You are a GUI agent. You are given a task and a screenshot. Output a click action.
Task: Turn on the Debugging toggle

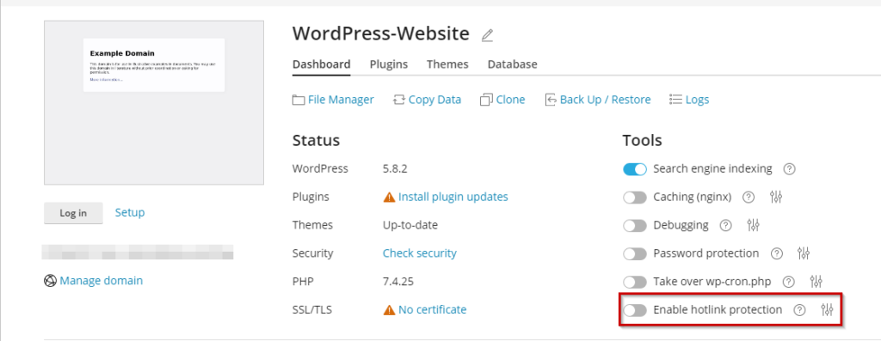click(635, 225)
